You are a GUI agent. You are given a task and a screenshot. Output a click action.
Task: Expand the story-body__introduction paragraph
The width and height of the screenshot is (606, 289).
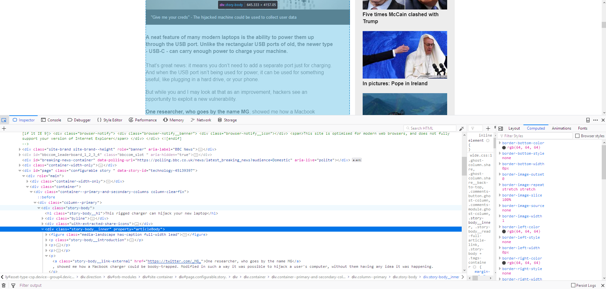[47, 240]
